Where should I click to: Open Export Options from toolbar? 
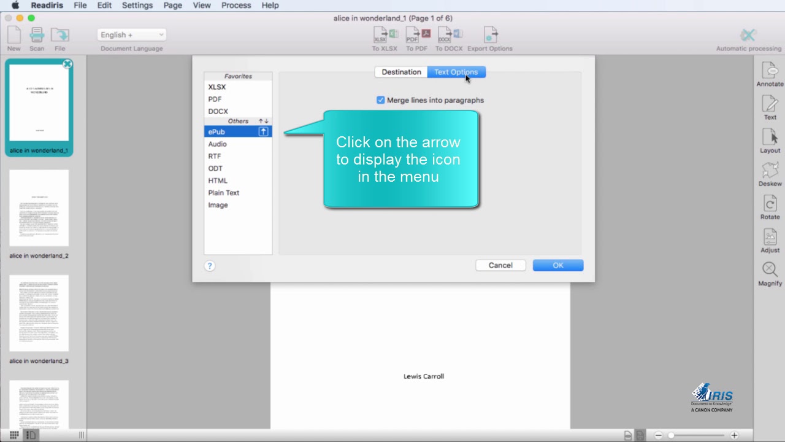tap(490, 35)
